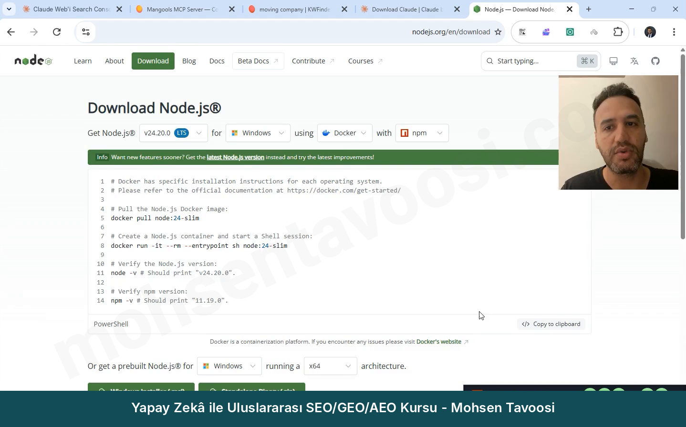This screenshot has height=427, width=686.
Task: Open the Chrome profile avatar
Action: pyautogui.click(x=650, y=32)
